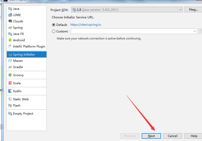Click the J2ME phone icon
The width and height of the screenshot is (202, 141).
pos(10,15)
